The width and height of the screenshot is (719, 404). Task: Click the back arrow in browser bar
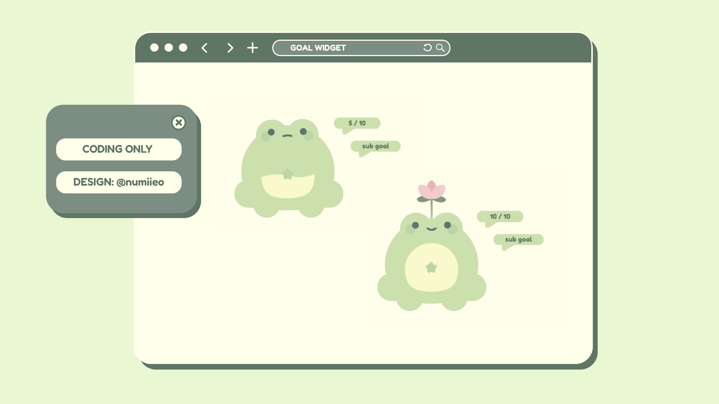(x=204, y=48)
